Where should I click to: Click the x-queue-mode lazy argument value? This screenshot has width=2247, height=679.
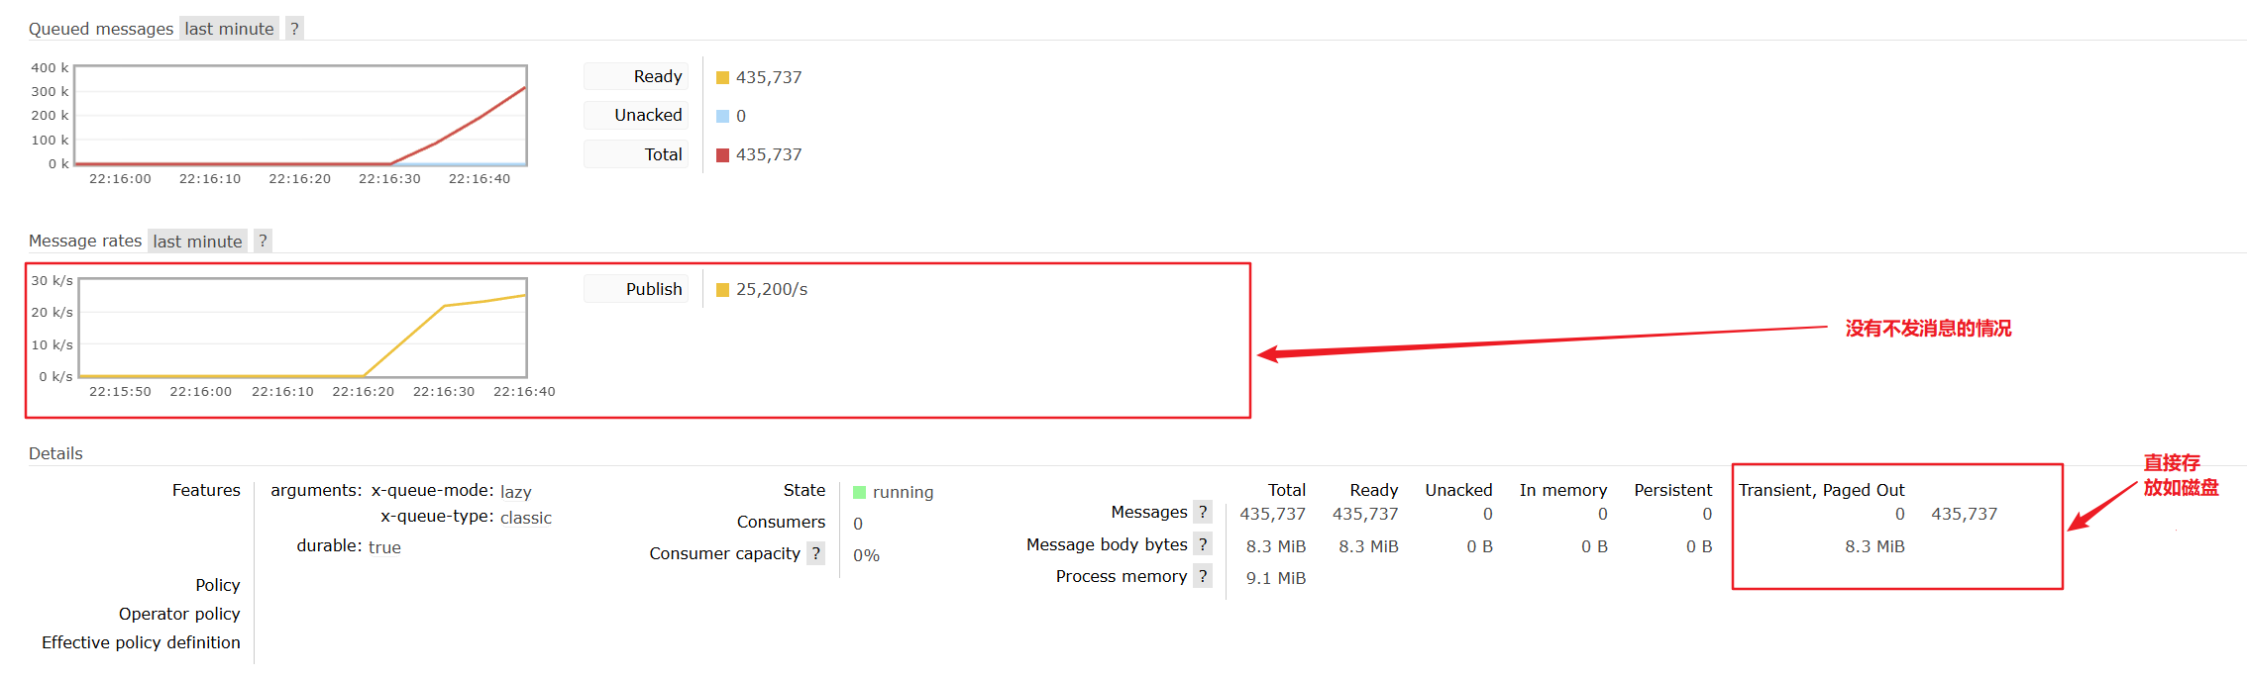(515, 492)
